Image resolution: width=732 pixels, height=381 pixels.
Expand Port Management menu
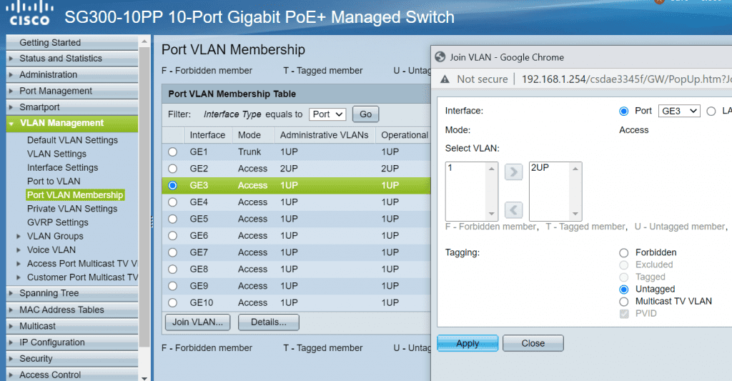tap(72, 91)
